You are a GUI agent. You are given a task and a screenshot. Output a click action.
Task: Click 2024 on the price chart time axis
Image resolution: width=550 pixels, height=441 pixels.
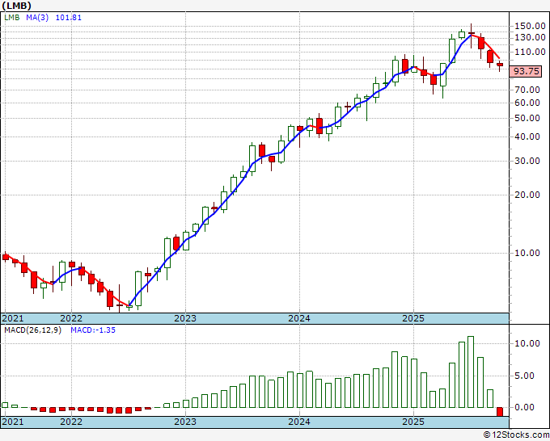click(299, 318)
